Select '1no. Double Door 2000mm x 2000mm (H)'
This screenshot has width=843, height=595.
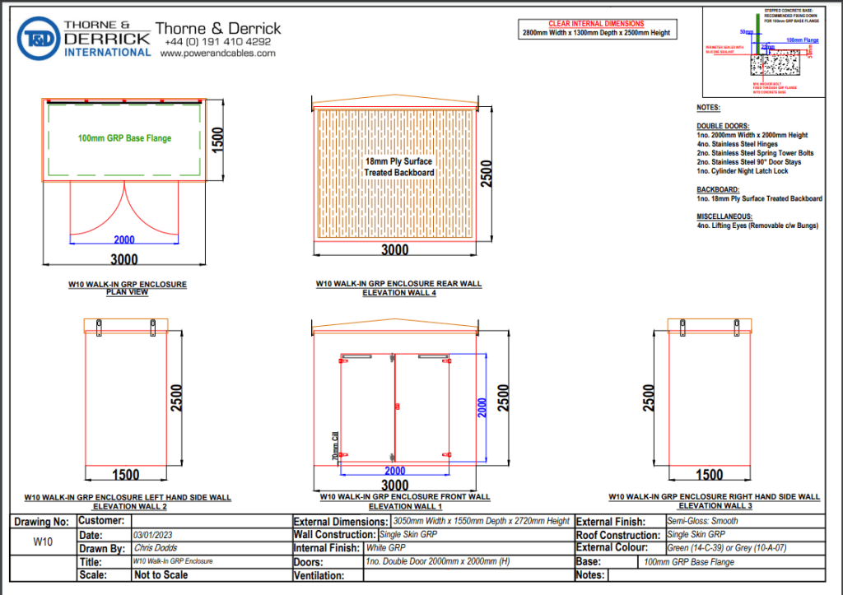(x=438, y=562)
